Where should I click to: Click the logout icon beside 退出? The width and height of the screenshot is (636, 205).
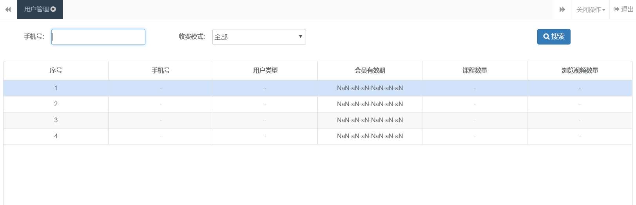pyautogui.click(x=616, y=9)
